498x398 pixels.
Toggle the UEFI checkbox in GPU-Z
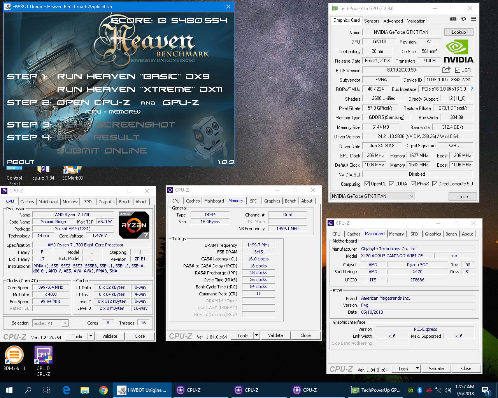tap(458, 70)
